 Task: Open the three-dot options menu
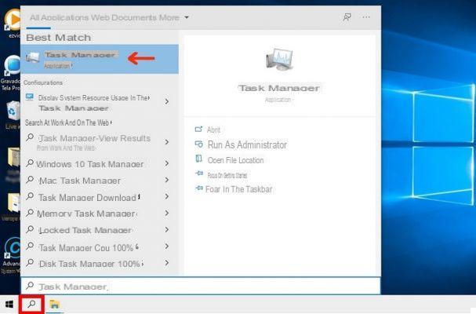[x=366, y=17]
